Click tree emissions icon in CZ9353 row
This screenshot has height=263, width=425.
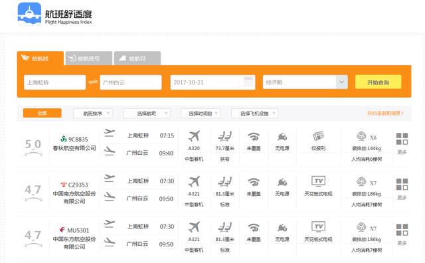(x=361, y=182)
